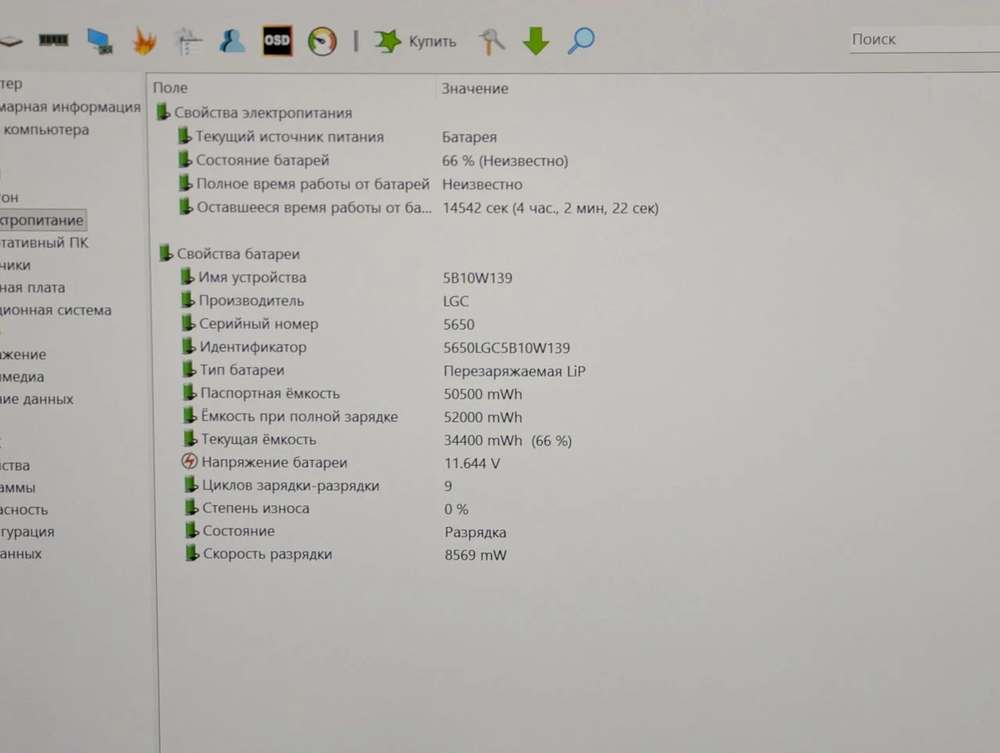This screenshot has width=1000, height=753.
Task: Click the memory module toolbar icon
Action: tap(53, 40)
